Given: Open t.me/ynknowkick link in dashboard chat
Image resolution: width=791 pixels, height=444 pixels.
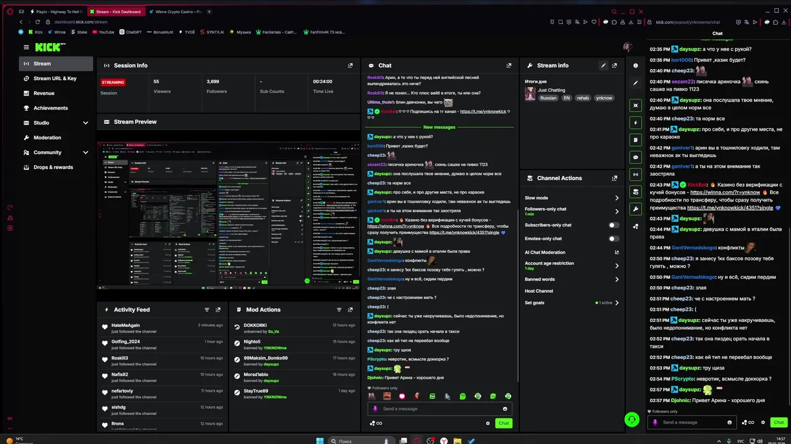Looking at the screenshot, I should [x=483, y=112].
